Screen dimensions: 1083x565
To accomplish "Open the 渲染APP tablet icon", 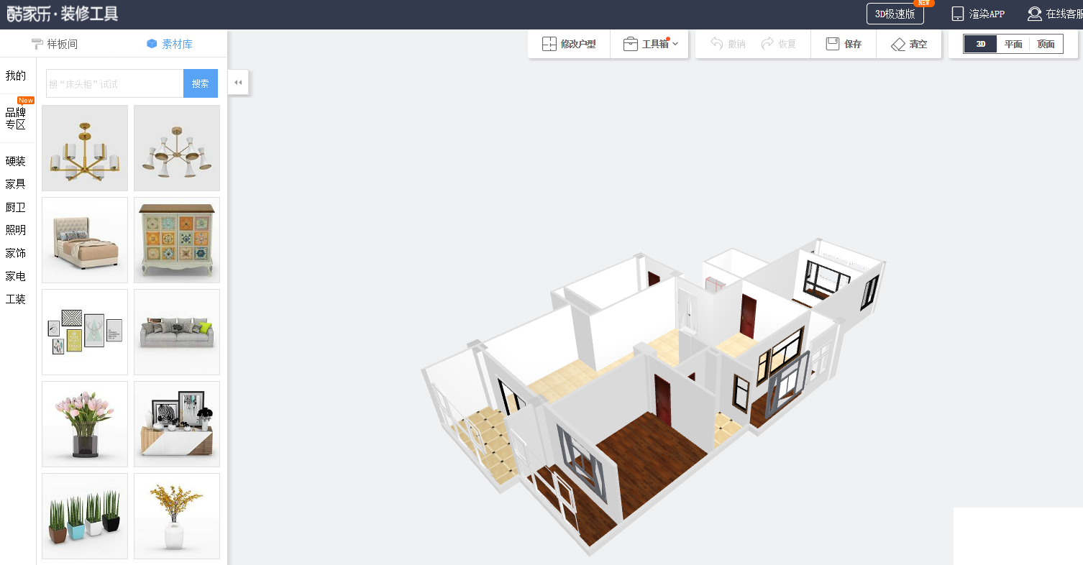I will tap(957, 14).
